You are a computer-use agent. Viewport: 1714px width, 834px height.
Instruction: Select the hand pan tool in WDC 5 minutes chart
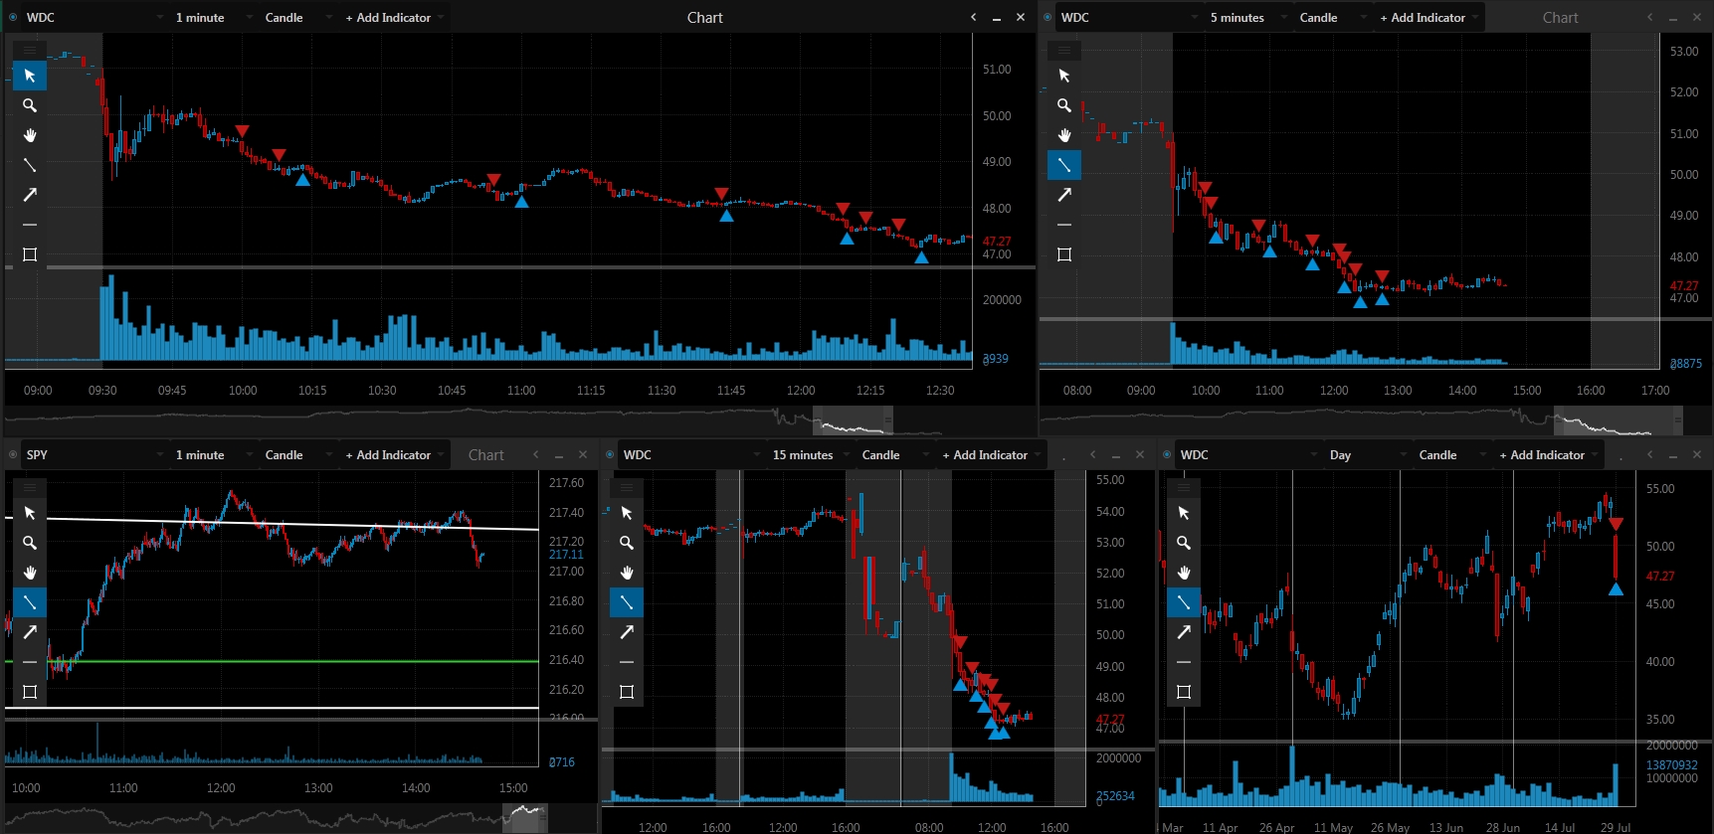1064,135
